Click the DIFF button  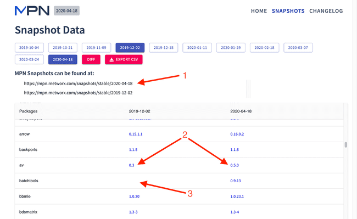91,59
